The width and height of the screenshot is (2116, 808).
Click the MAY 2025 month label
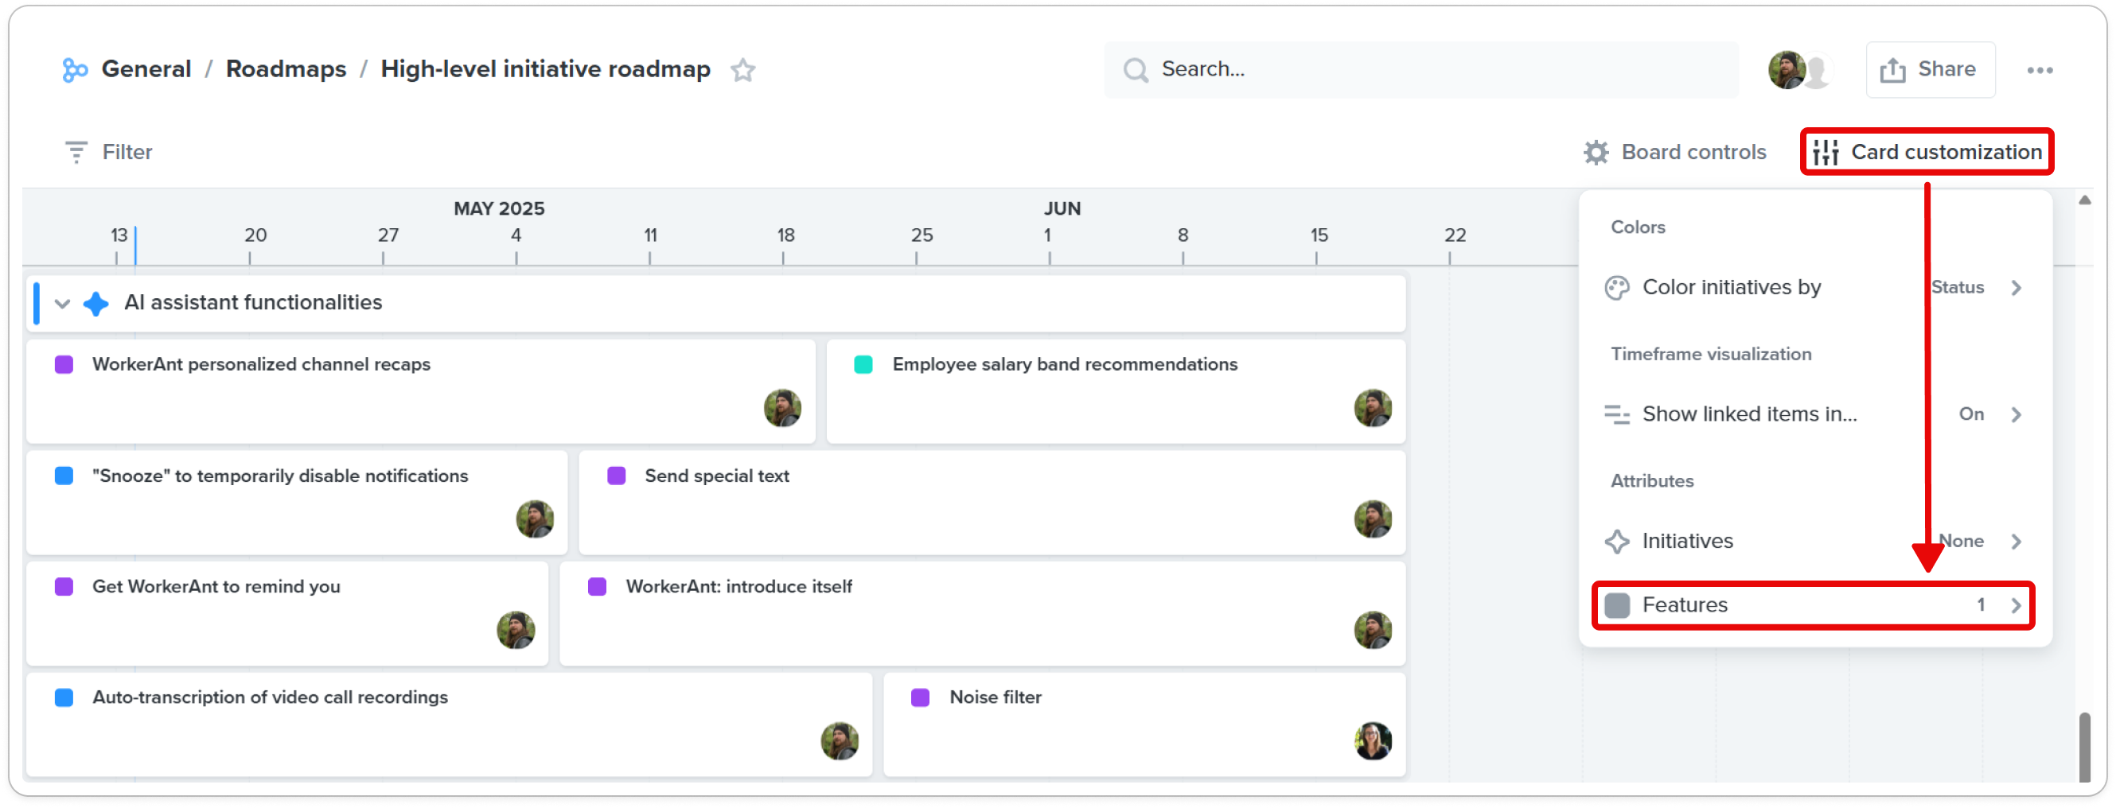(x=500, y=208)
